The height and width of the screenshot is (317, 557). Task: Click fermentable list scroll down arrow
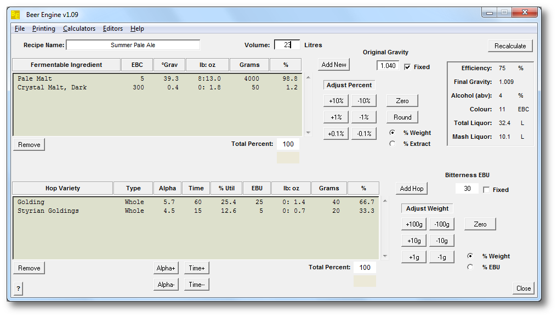click(308, 133)
